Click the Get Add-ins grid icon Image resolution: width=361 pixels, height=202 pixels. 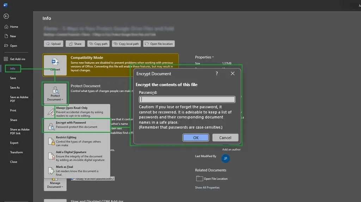(6, 59)
